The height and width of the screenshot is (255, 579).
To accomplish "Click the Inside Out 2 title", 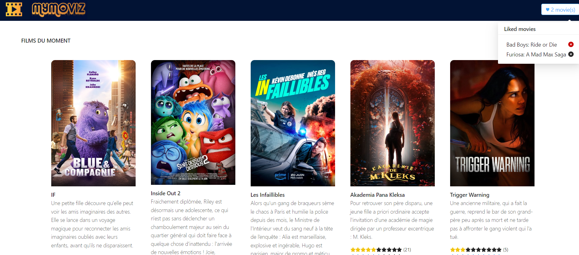I will point(165,193).
